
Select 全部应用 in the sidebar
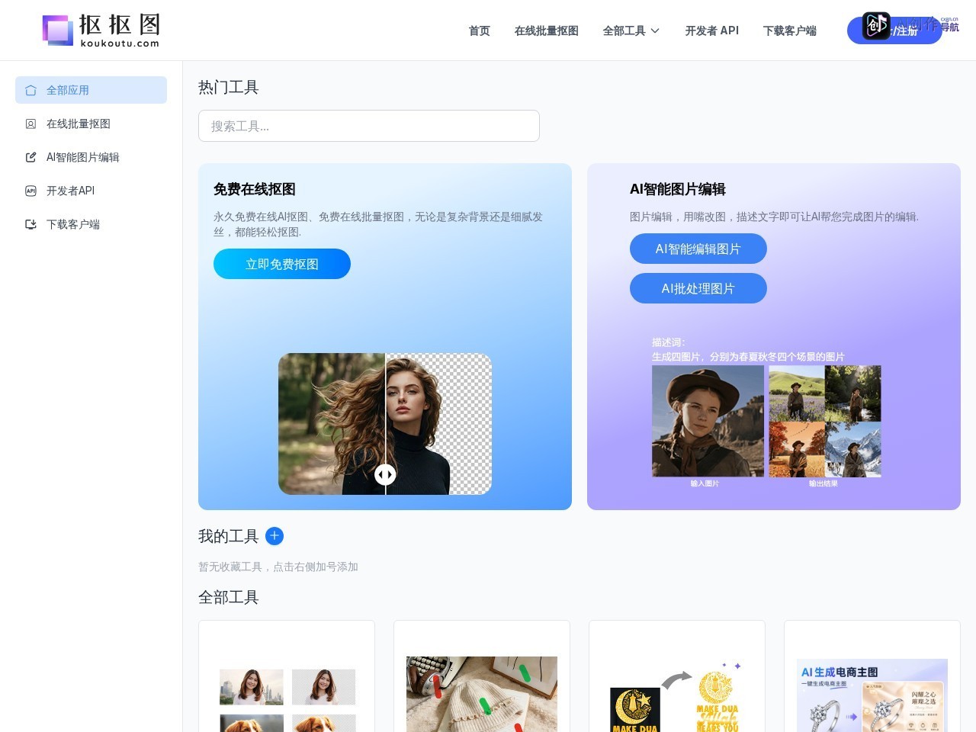(x=91, y=90)
